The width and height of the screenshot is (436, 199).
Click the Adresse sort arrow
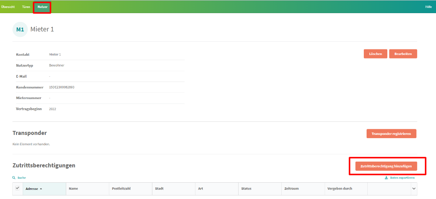[41, 189]
